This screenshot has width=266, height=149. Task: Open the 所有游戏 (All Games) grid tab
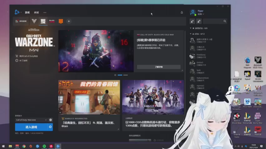21,21
